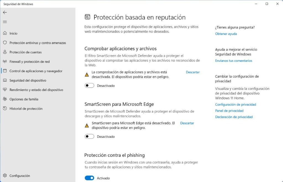Viewport: 283px width, 182px height.
Task: Open the Configuración gear at the bottom
Action: click(5, 175)
